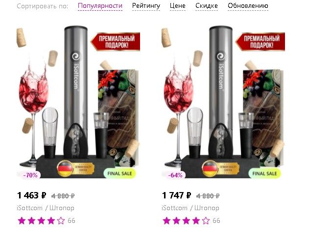Sort products by Популярности

[x=100, y=6]
